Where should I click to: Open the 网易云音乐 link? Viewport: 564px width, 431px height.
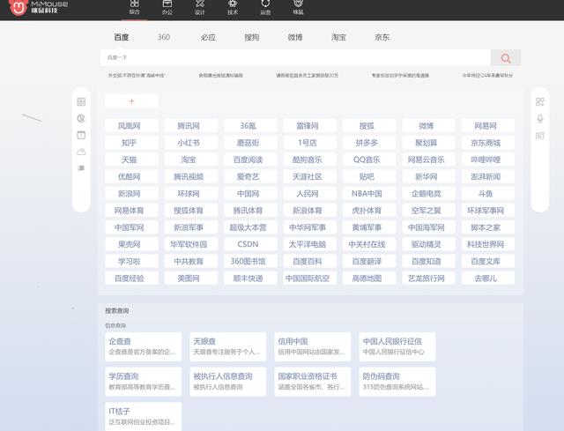coord(429,160)
